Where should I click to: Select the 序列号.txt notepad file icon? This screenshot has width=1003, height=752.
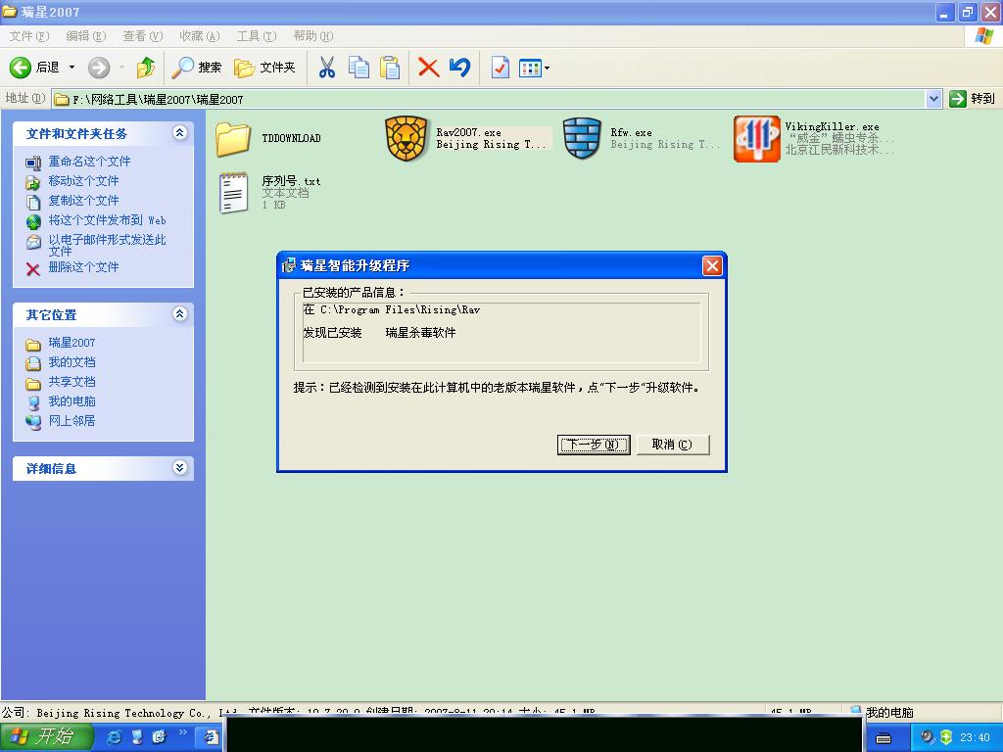click(x=233, y=193)
